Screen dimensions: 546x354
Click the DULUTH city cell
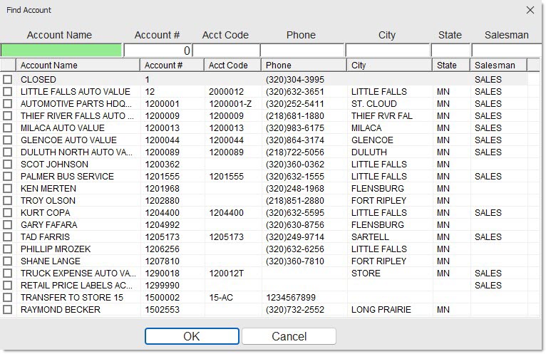[x=369, y=152]
